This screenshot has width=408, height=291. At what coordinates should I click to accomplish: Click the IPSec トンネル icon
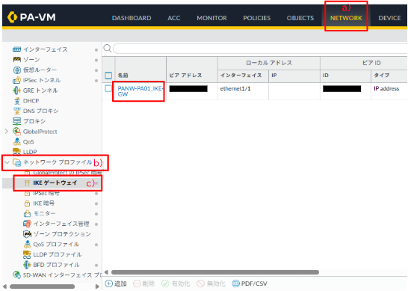[17, 80]
